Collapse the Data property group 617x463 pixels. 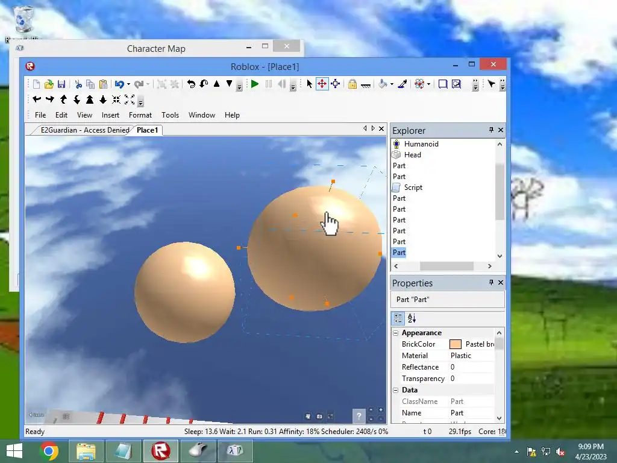pos(396,390)
